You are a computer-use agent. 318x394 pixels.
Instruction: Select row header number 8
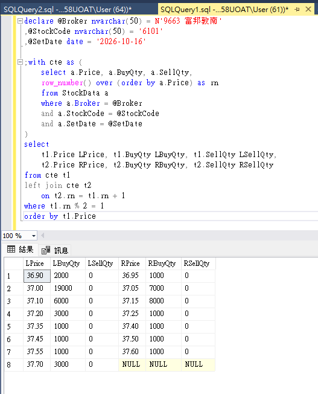pyautogui.click(x=14, y=364)
